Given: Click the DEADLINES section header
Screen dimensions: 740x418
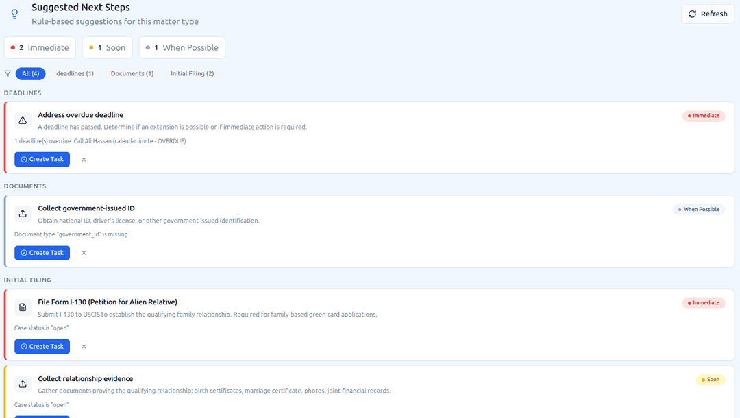Looking at the screenshot, I should pyautogui.click(x=23, y=93).
